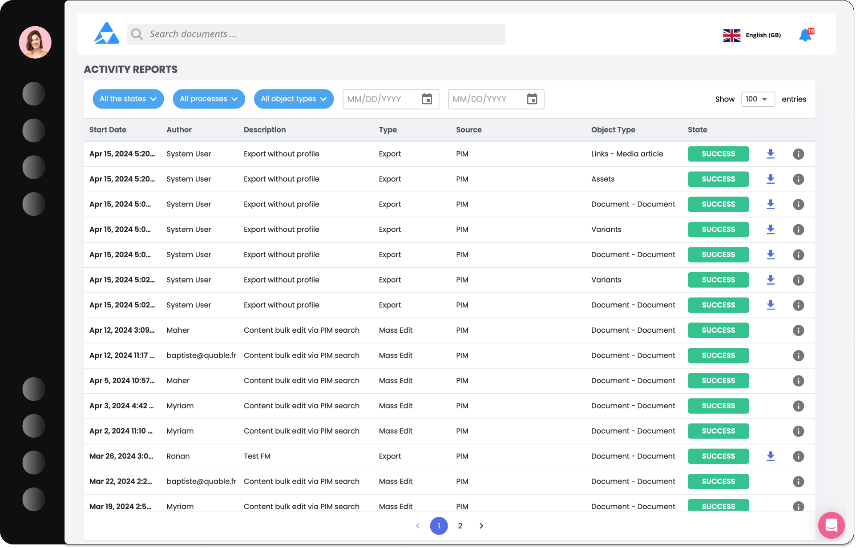
Task: Open the All object types dropdown
Action: [x=294, y=99]
